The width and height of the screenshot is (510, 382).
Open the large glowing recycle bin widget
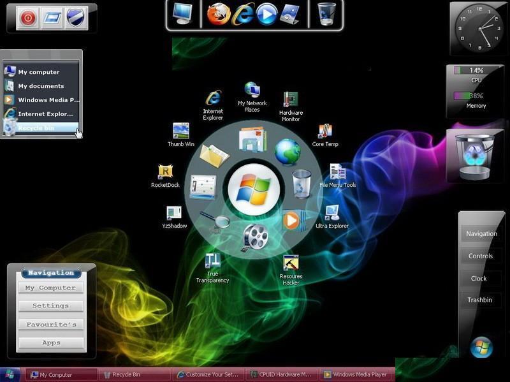(474, 157)
